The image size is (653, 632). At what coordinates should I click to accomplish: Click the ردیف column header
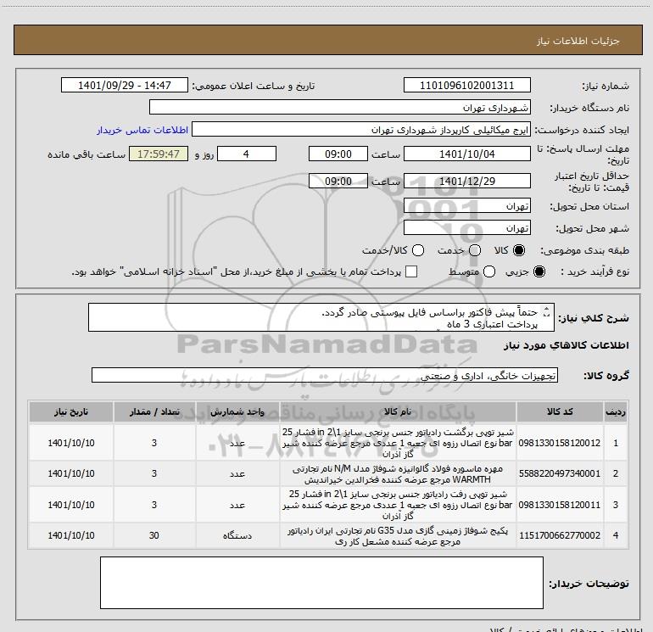(x=616, y=412)
